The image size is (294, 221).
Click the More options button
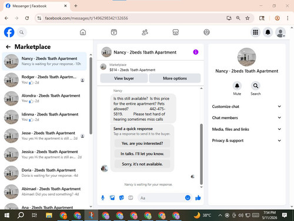pyautogui.click(x=175, y=78)
